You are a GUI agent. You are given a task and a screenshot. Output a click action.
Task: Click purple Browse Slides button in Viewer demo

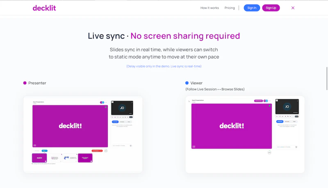tap(259, 101)
